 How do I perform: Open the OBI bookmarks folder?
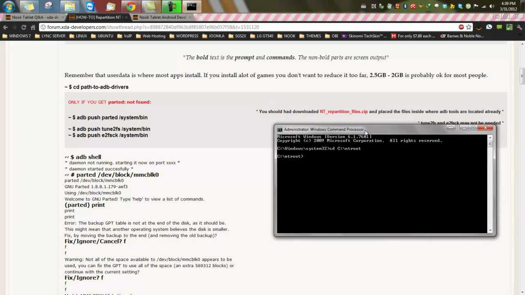[x=331, y=36]
